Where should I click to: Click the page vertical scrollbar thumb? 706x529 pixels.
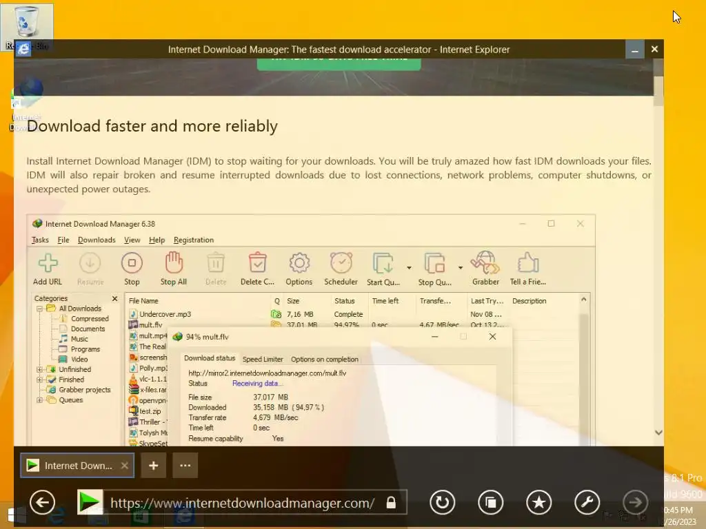tap(658, 91)
